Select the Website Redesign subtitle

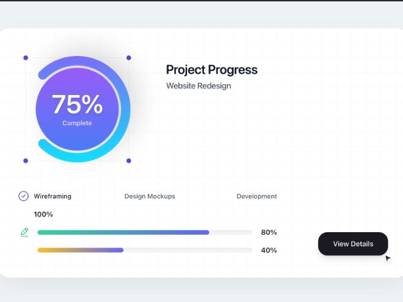pyautogui.click(x=198, y=86)
